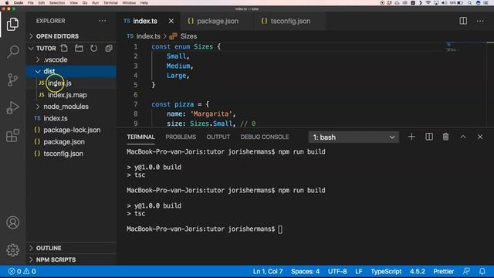Open package-lock.json file

pyautogui.click(x=72, y=130)
